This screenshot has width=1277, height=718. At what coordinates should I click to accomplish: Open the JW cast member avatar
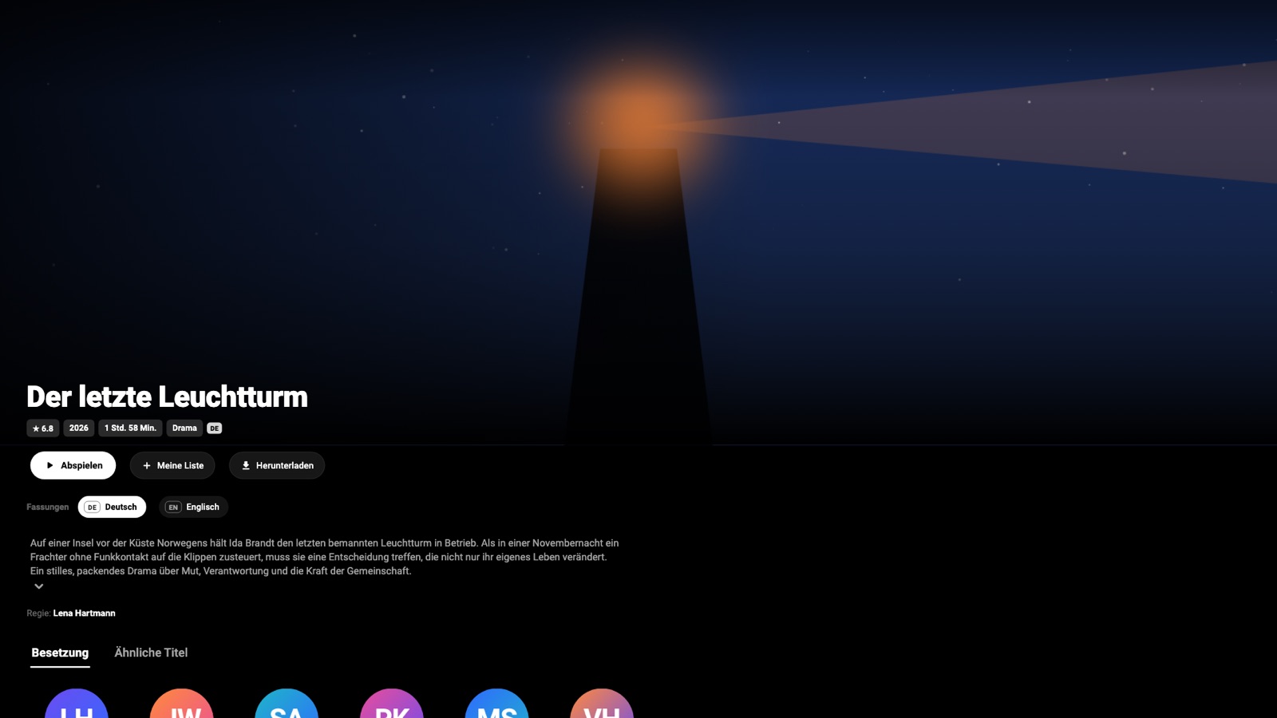[181, 704]
